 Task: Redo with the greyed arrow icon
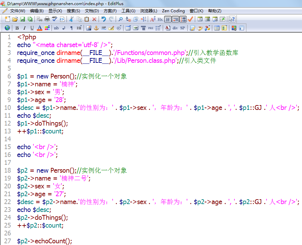pos(111,19)
